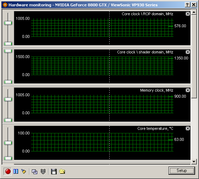Click the double chevron down icon
The height and width of the screenshot is (179, 199).
point(43,172)
